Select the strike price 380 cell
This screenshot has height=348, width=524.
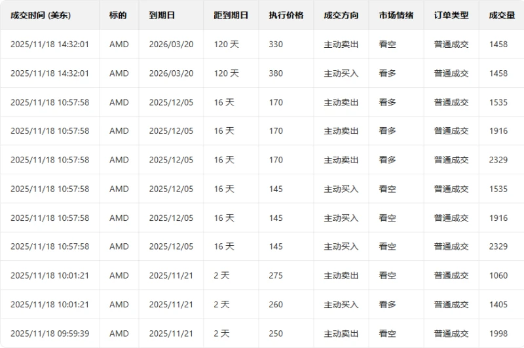tap(276, 73)
